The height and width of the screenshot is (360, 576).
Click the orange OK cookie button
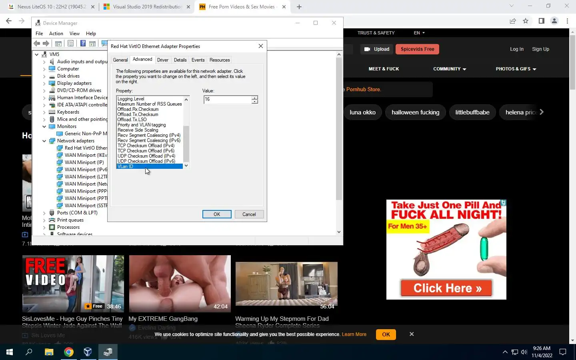(x=386, y=334)
